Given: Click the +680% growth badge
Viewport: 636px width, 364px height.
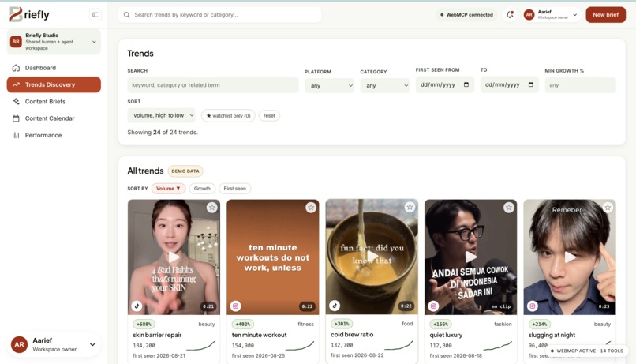Looking at the screenshot, I should click(144, 325).
